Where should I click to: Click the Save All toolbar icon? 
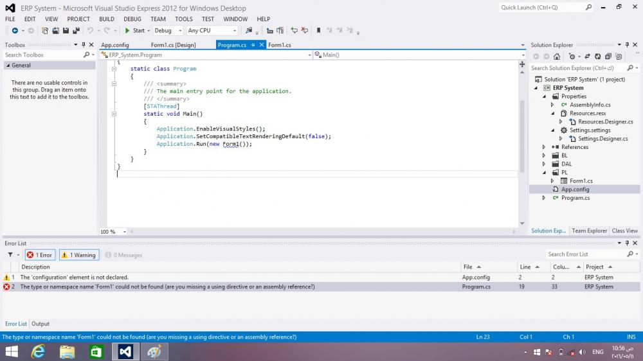click(77, 30)
